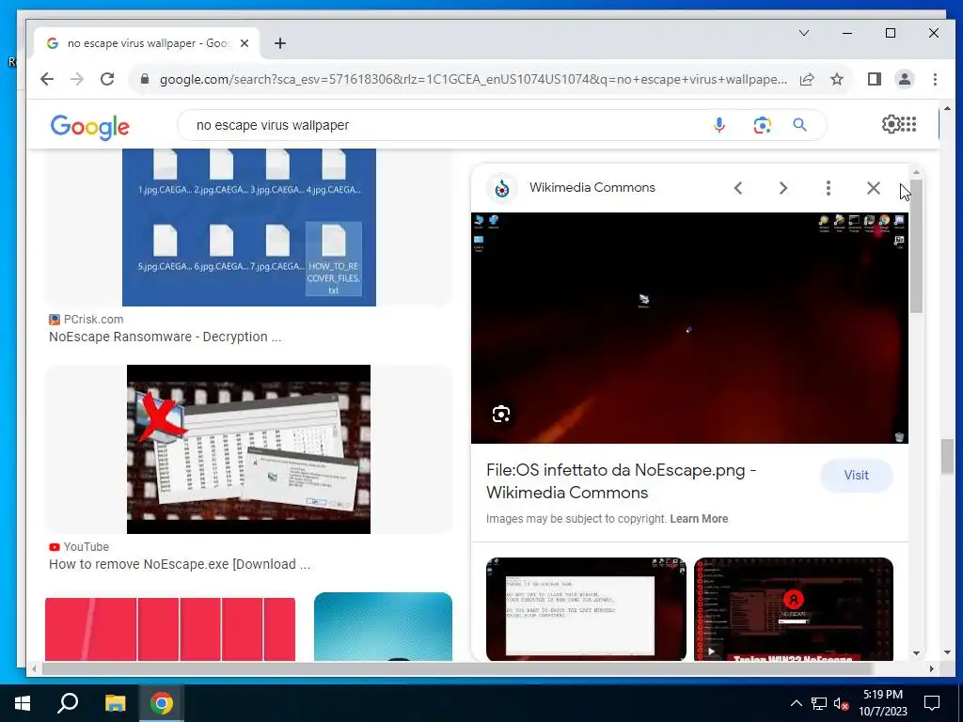The width and height of the screenshot is (963, 722).
Task: Open related Trojan NoEscape video thumbnail
Action: tap(794, 609)
